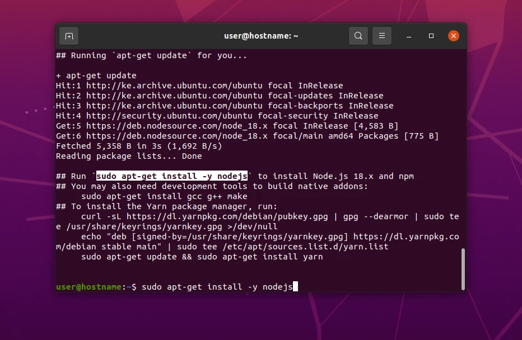Open the hamburger menu

click(x=382, y=36)
